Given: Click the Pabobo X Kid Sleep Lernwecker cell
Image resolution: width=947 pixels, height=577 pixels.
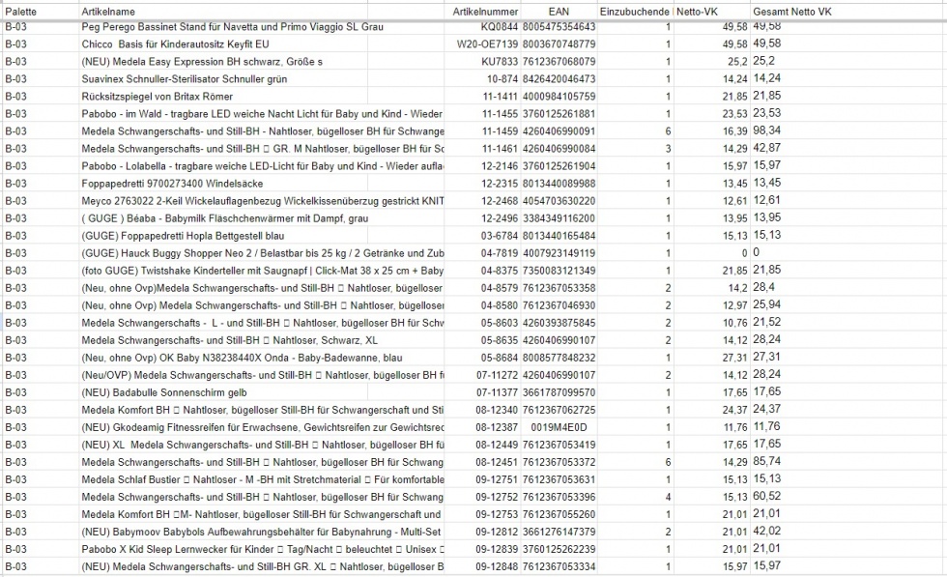Looking at the screenshot, I should 262,550.
